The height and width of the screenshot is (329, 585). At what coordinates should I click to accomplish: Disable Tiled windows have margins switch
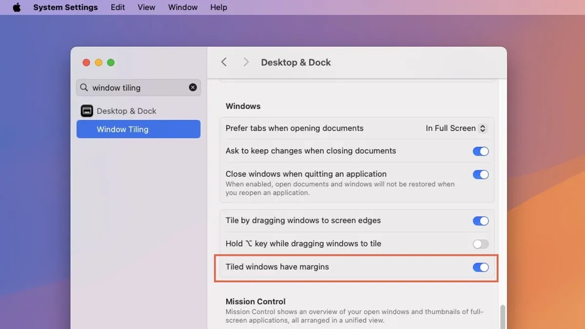click(x=481, y=267)
